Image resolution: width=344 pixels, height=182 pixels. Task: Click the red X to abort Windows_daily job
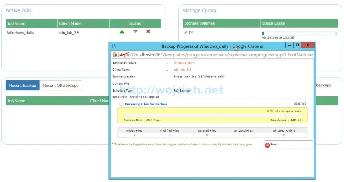click(148, 31)
